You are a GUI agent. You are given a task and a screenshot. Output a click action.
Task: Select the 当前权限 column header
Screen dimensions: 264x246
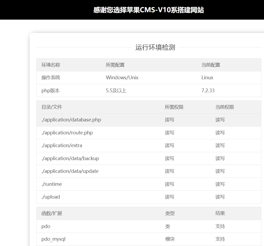click(x=225, y=107)
